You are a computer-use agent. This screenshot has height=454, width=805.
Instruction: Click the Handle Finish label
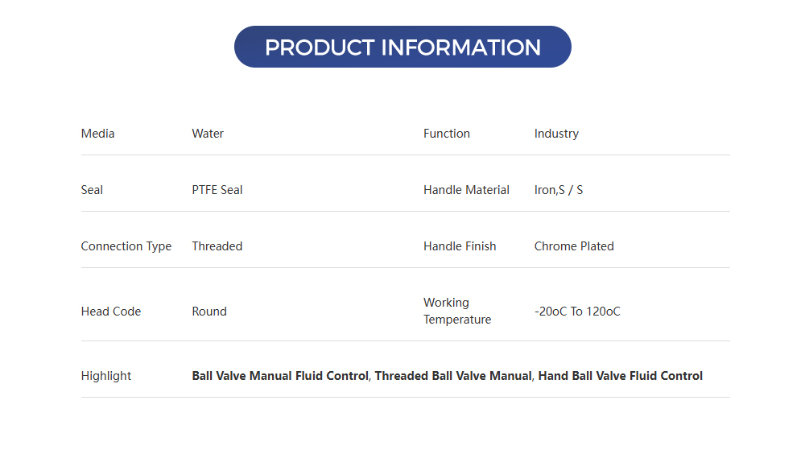460,246
